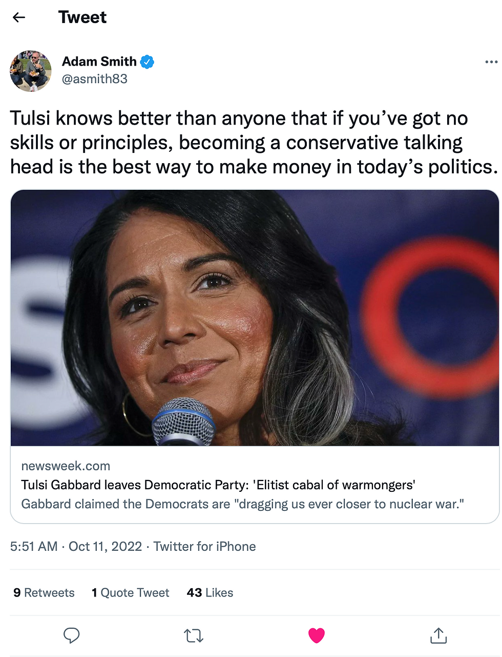Screen dimensions: 502x657
Task: Click the article description about nuclear war
Action: pyautogui.click(x=242, y=504)
